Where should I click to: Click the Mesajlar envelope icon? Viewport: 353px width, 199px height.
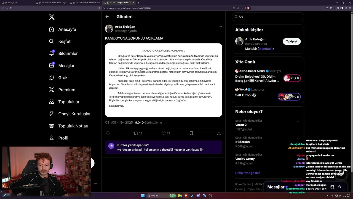tap(52, 66)
